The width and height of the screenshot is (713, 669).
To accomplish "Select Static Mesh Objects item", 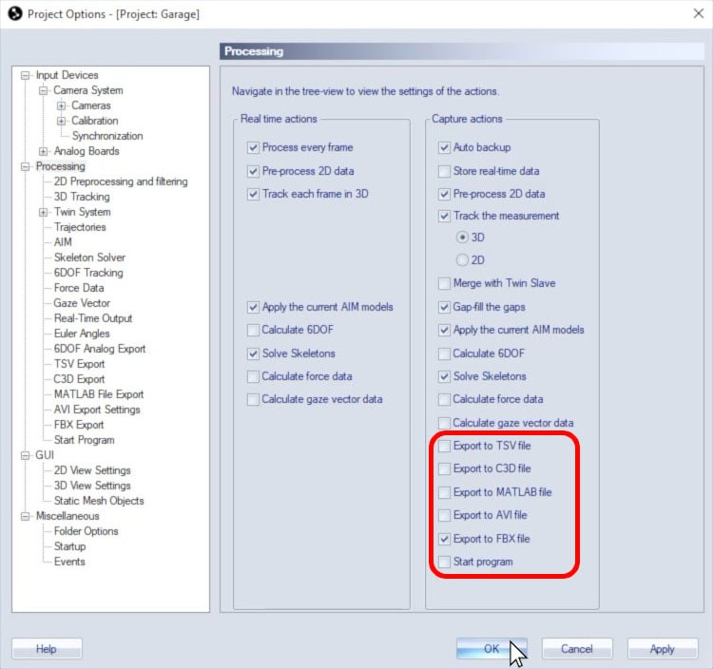I will [x=99, y=501].
